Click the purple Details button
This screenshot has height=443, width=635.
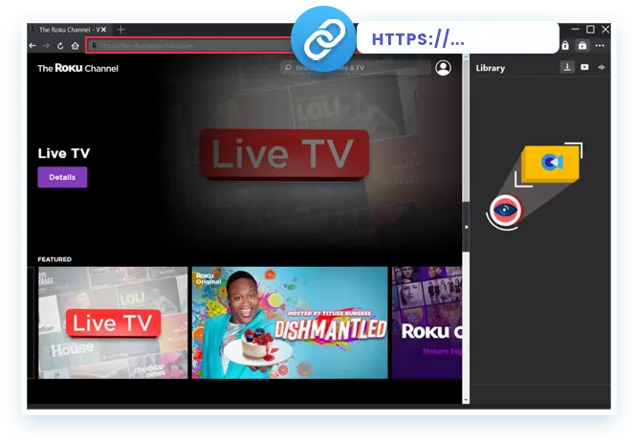pos(62,177)
